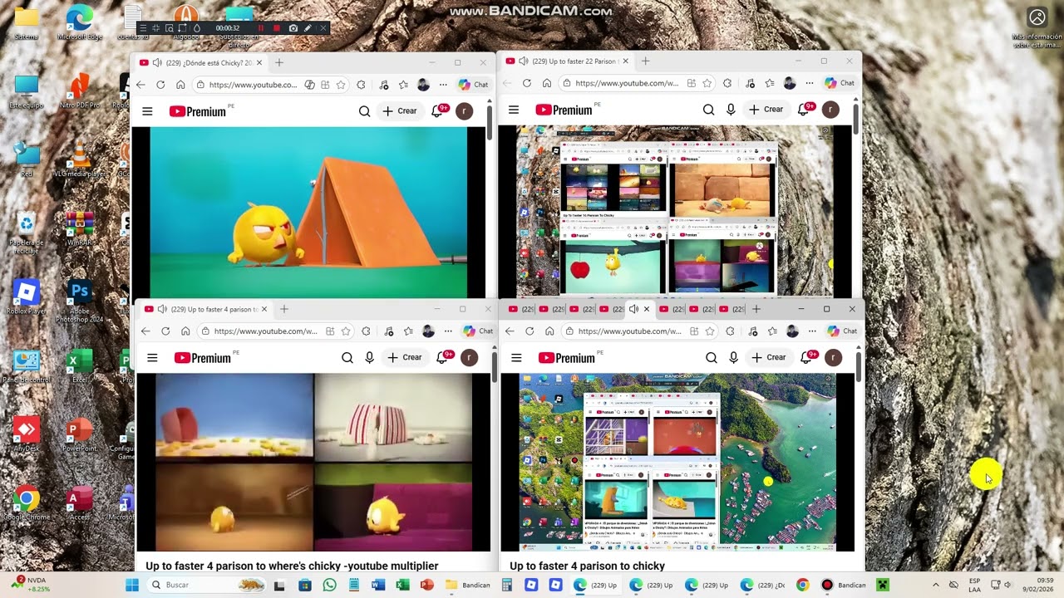Open the Windows Start menu
Screen dimensions: 1064x598
[x=132, y=585]
